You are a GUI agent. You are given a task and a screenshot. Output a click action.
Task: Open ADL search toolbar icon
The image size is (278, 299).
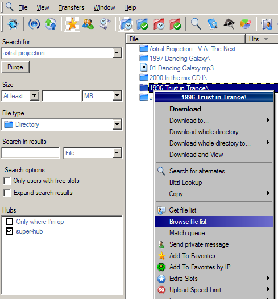point(213,24)
